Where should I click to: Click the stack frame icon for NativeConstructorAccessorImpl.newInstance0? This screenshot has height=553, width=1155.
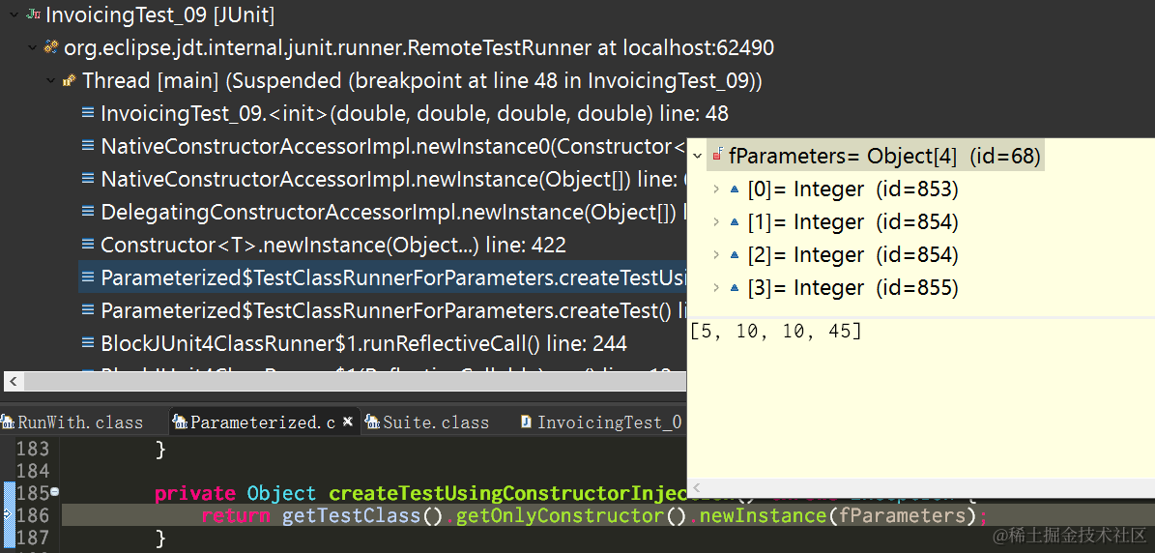88,147
